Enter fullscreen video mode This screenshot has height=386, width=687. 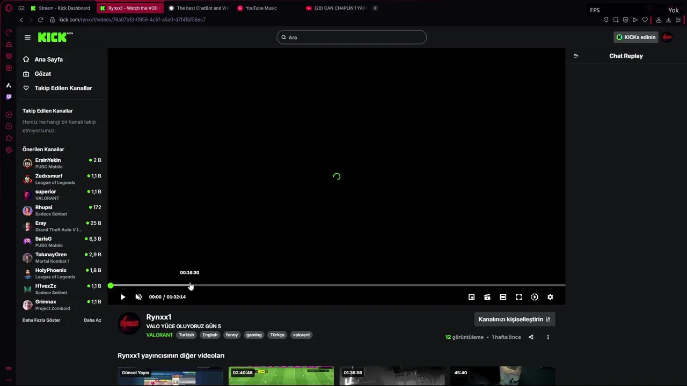coord(518,297)
